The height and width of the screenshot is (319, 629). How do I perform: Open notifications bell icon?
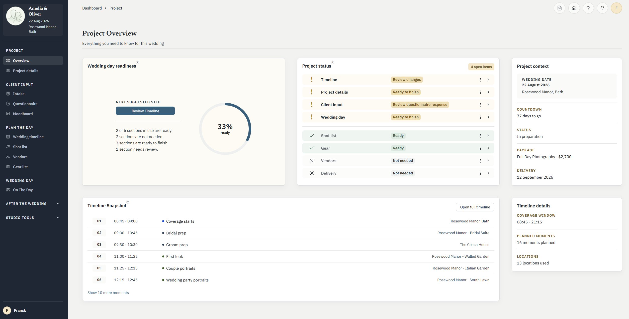(x=602, y=8)
